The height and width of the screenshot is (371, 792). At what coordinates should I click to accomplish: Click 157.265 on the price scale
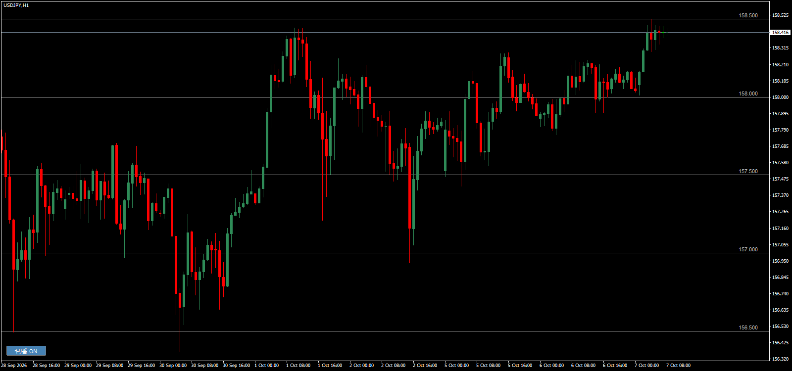pos(780,211)
